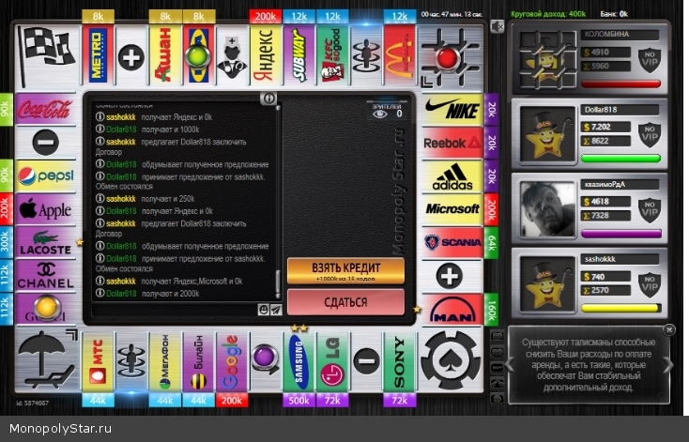Select the minus cell below Coca-Cola
This screenshot has width=689, height=442.
tap(46, 143)
